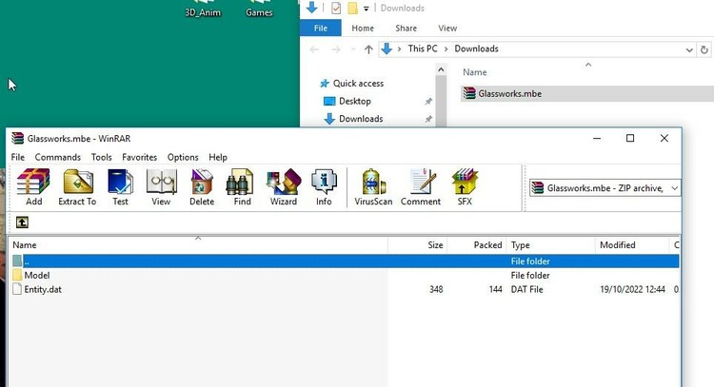
Task: Click Explorer quick access new folder icon
Action: coord(352,9)
